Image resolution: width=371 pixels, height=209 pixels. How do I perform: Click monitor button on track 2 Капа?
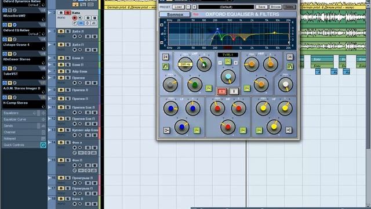click(80, 18)
